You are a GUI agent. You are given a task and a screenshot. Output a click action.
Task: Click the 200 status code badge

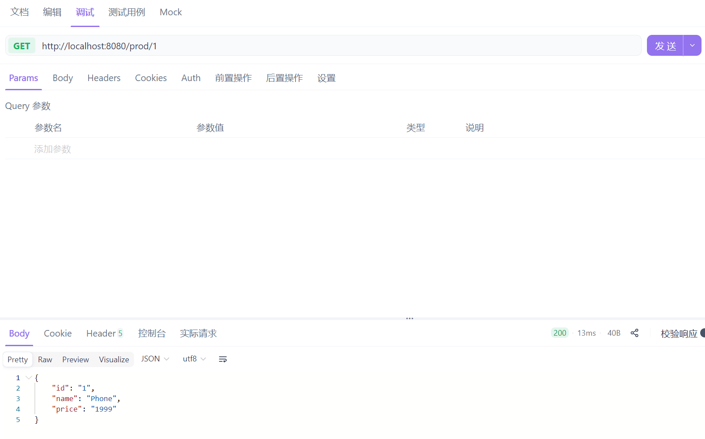560,333
